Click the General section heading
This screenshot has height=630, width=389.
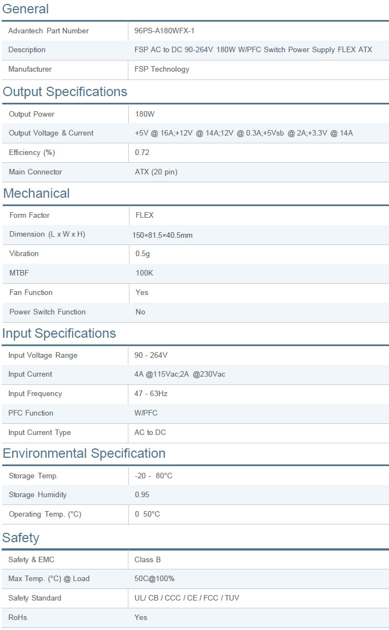[x=26, y=9]
